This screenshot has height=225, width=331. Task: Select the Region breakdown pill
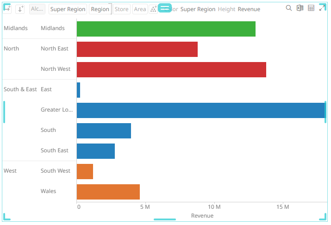tap(100, 9)
